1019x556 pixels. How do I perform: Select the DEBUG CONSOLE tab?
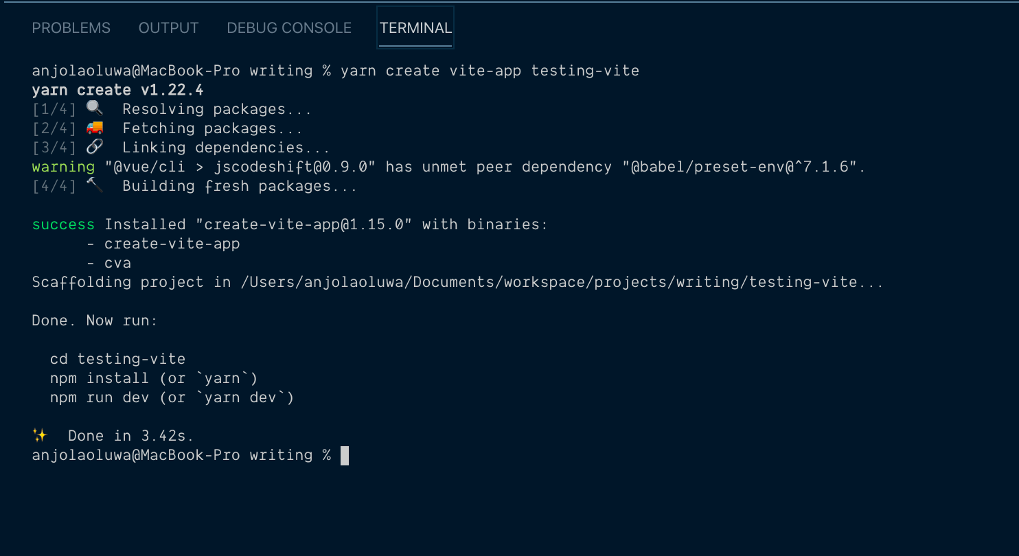(288, 27)
